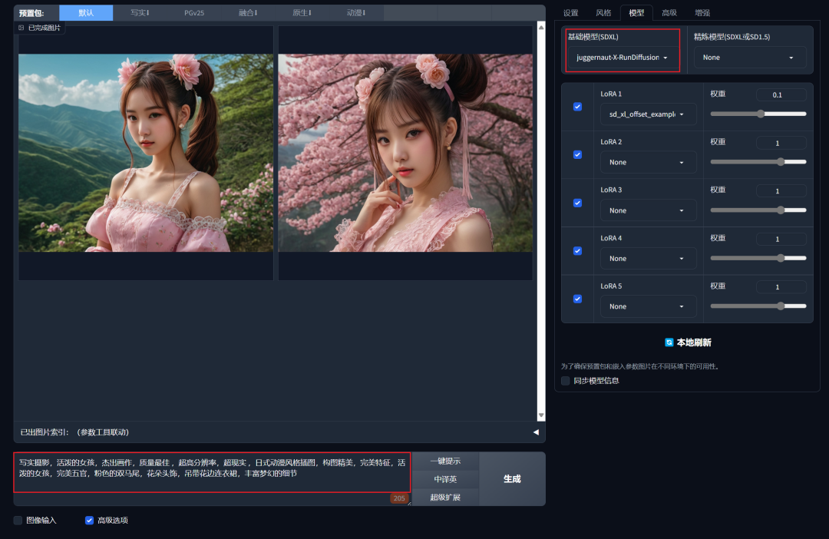Viewport: 829px width, 539px height.
Task: Open the mountain background girl image
Action: coord(146,152)
